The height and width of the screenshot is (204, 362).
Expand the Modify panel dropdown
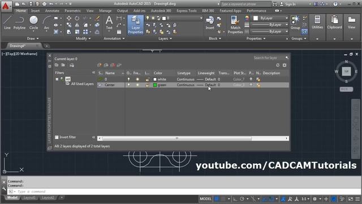tap(83, 39)
